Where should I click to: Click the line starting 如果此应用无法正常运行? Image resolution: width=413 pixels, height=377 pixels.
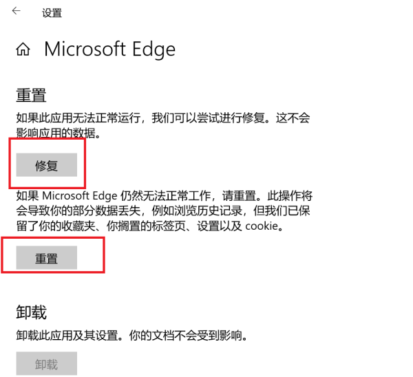pos(162,118)
